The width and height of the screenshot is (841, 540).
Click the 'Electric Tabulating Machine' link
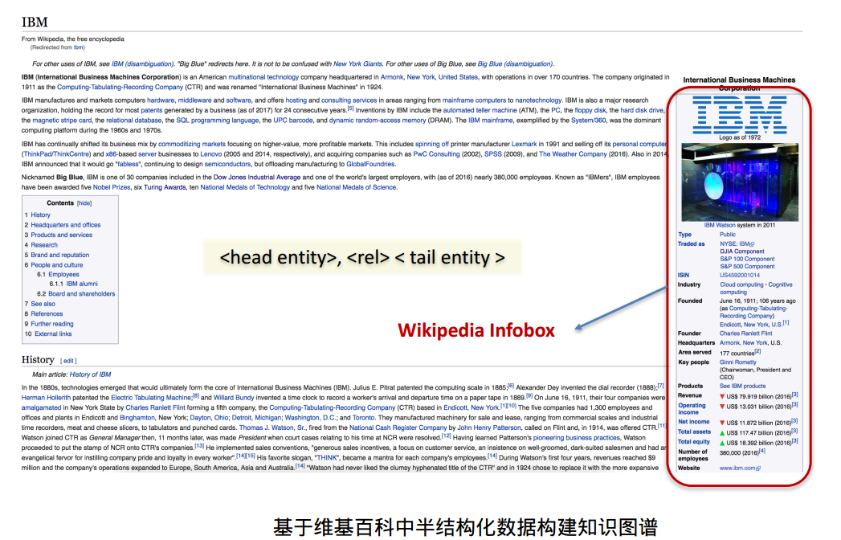tap(151, 399)
